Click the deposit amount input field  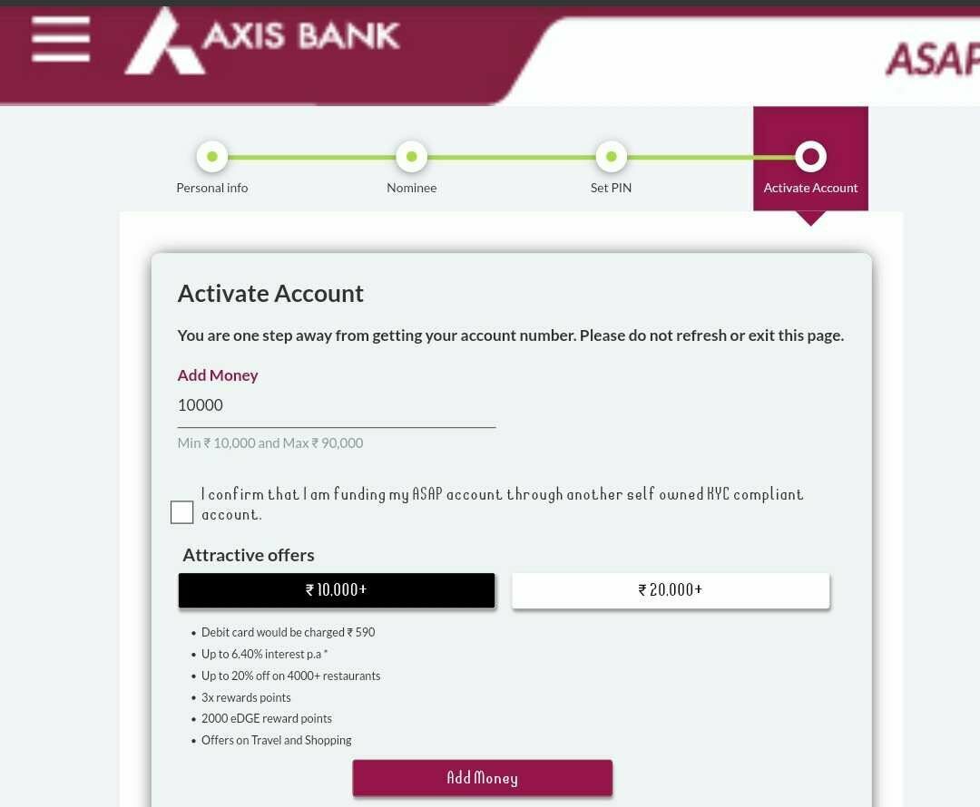[x=336, y=405]
